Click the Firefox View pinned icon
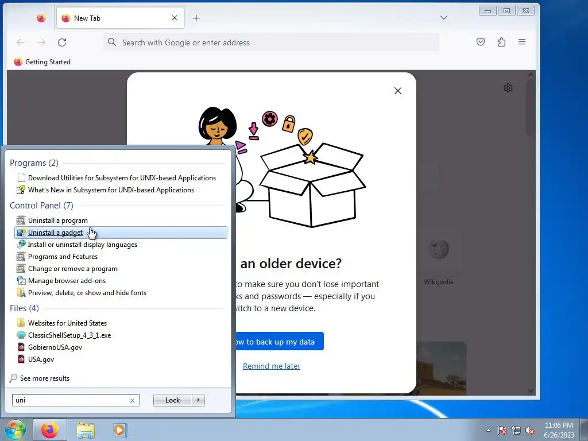Viewport: 588px width, 441px height. click(x=41, y=18)
